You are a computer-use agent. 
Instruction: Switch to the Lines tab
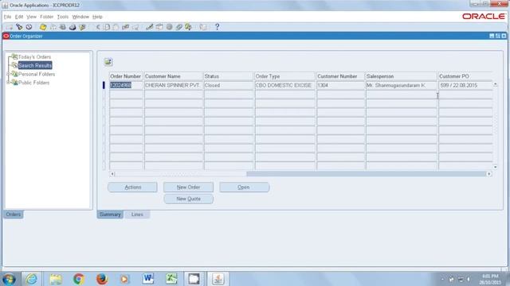click(137, 214)
